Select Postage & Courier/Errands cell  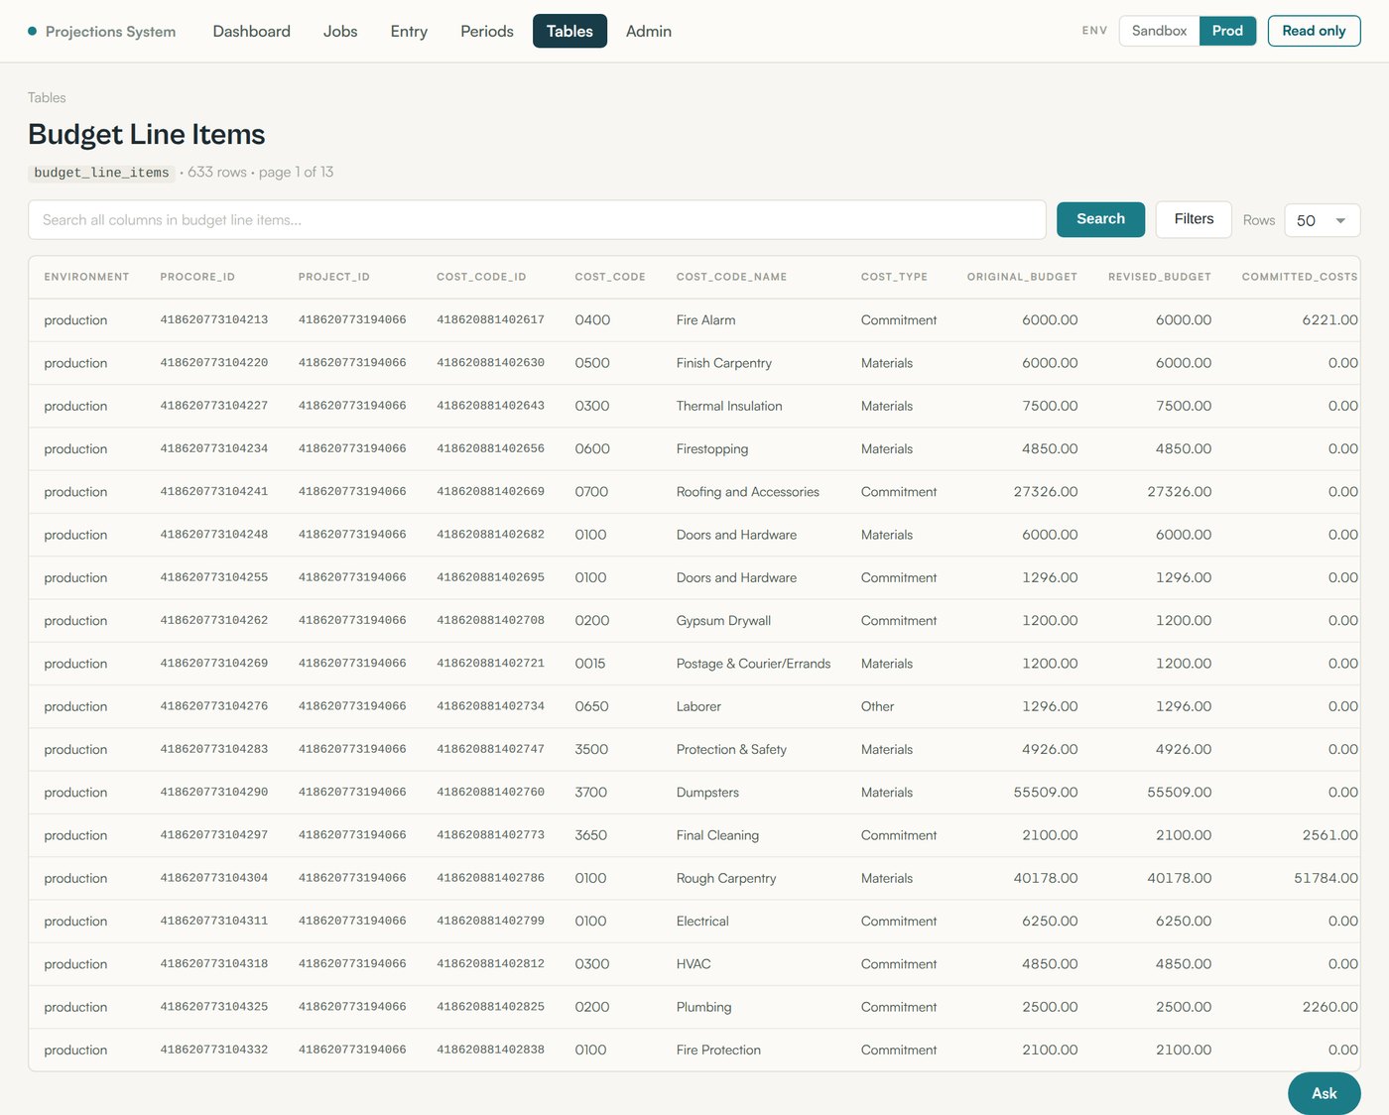click(x=753, y=664)
